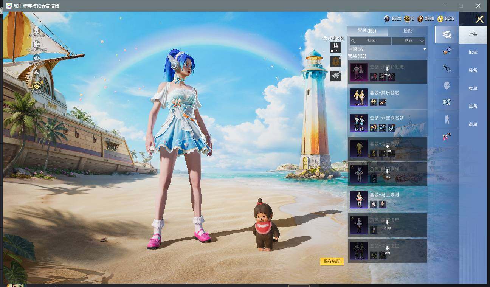Click the yellow currency icon showing 5455
The width and height of the screenshot is (490, 287).
pos(440,19)
